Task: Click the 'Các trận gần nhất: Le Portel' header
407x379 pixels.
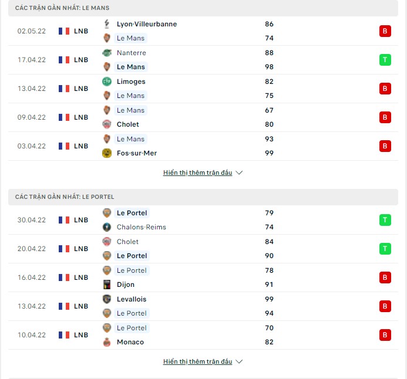Action: point(203,197)
